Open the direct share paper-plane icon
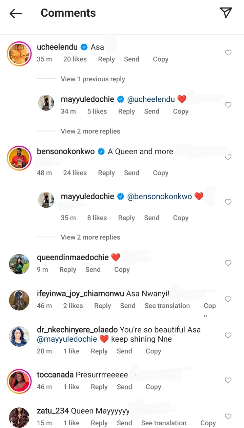Viewport: 244px width, 428px height. click(x=226, y=13)
